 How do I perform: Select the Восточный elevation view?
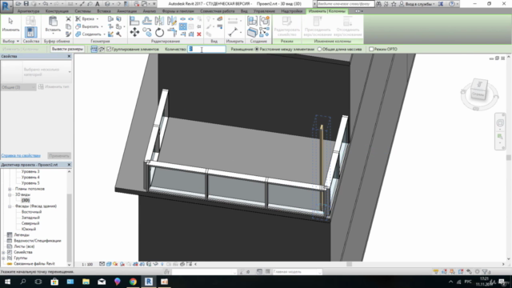(x=31, y=212)
